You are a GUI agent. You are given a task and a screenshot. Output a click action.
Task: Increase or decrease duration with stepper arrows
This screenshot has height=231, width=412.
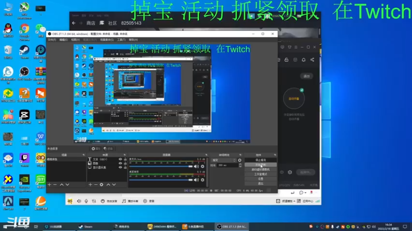point(240,165)
